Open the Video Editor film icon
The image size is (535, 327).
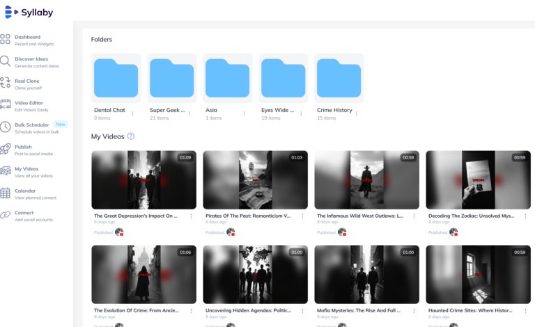tap(5, 106)
